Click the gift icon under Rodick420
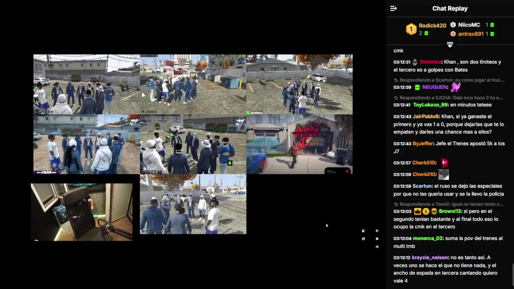The width and height of the screenshot is (514, 289). pyautogui.click(x=426, y=33)
